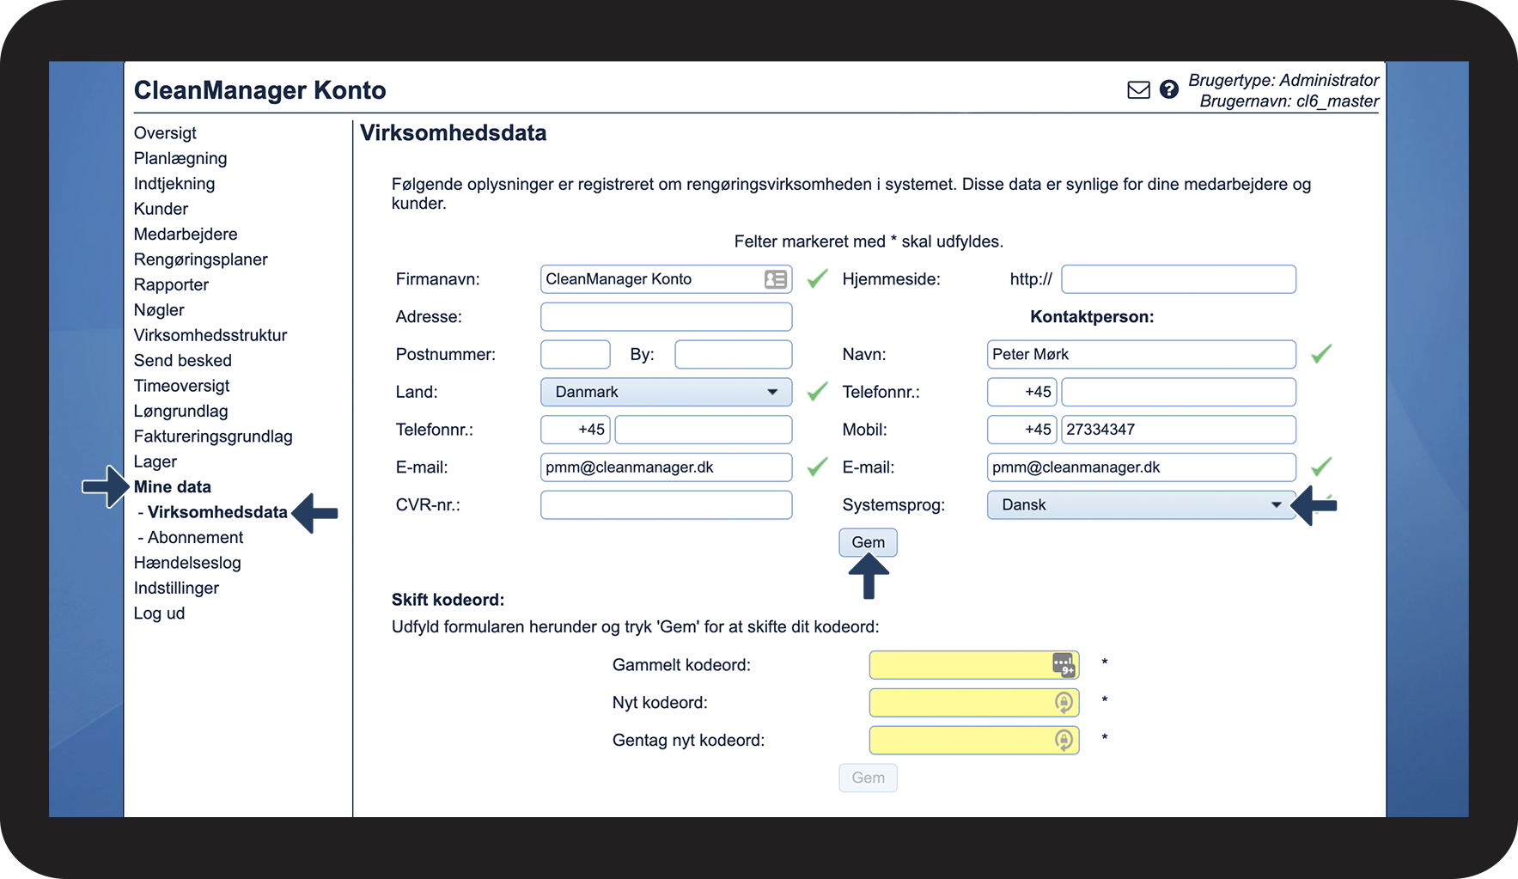
Task: Go to Abonnement submenu item
Action: 195,538
